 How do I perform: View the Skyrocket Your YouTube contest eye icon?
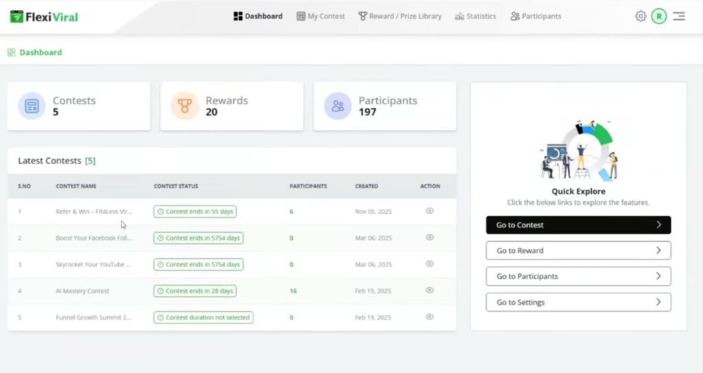click(430, 264)
